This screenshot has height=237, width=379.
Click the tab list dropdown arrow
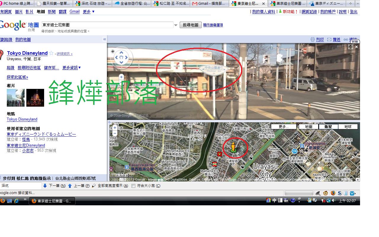pos(358,4)
